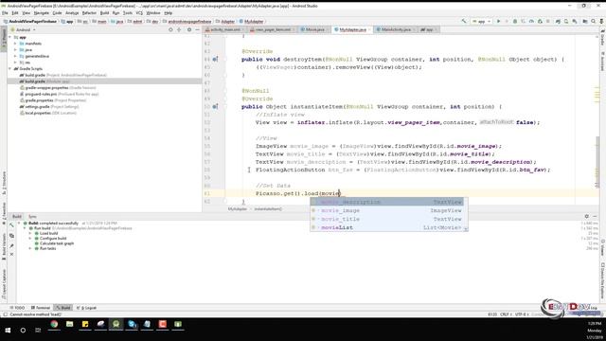Open the TODO tool window
This screenshot has height=341, width=606.
point(17,308)
